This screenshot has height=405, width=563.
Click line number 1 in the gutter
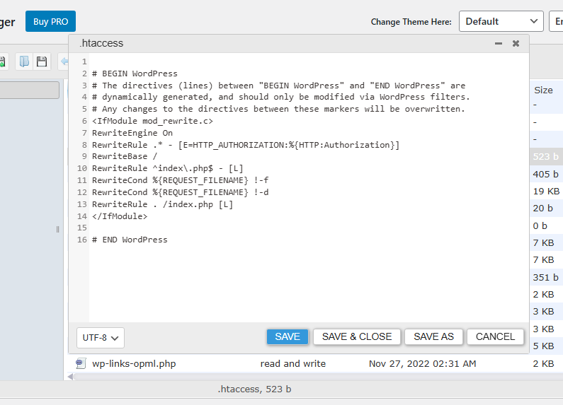click(84, 61)
